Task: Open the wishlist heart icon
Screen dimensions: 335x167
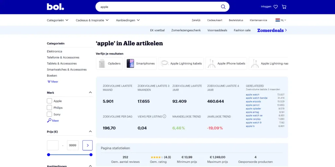Action: click(x=275, y=7)
